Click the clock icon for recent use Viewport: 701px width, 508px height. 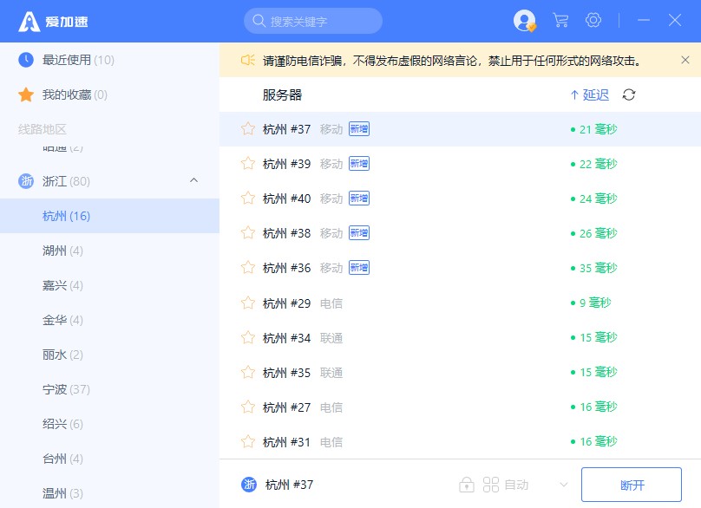tap(26, 60)
